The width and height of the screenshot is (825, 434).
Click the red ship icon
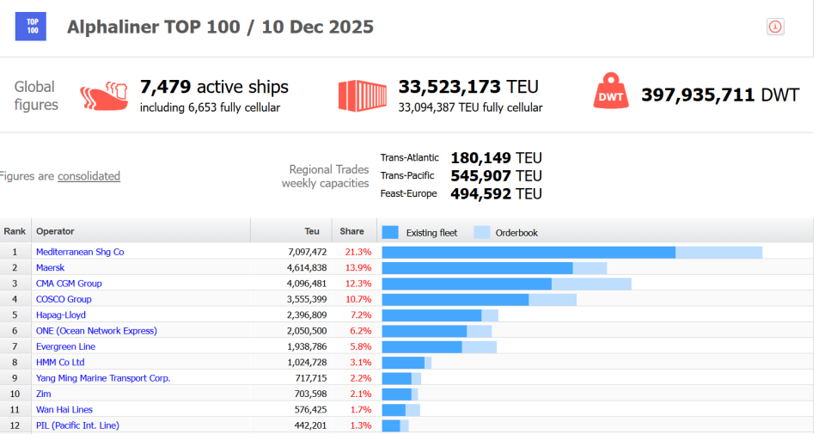(104, 95)
